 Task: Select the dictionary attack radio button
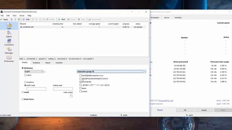coord(22,68)
